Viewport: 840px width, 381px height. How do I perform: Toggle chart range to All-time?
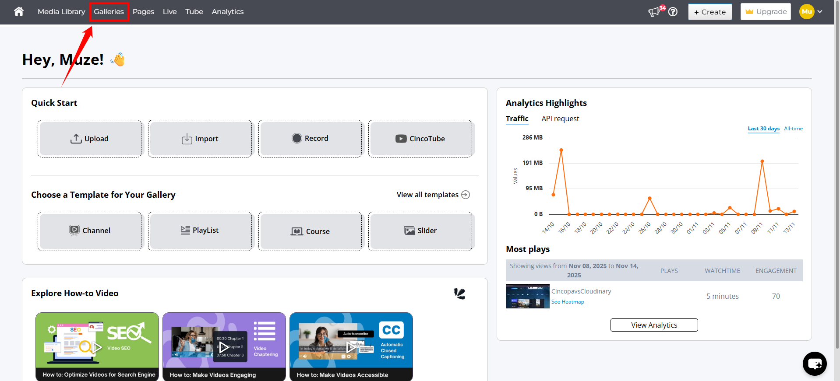click(x=793, y=129)
